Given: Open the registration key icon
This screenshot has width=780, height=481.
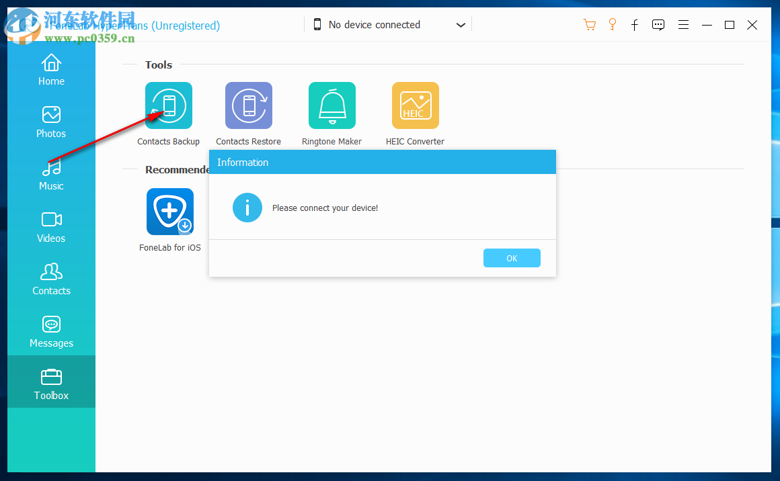Looking at the screenshot, I should [x=613, y=24].
